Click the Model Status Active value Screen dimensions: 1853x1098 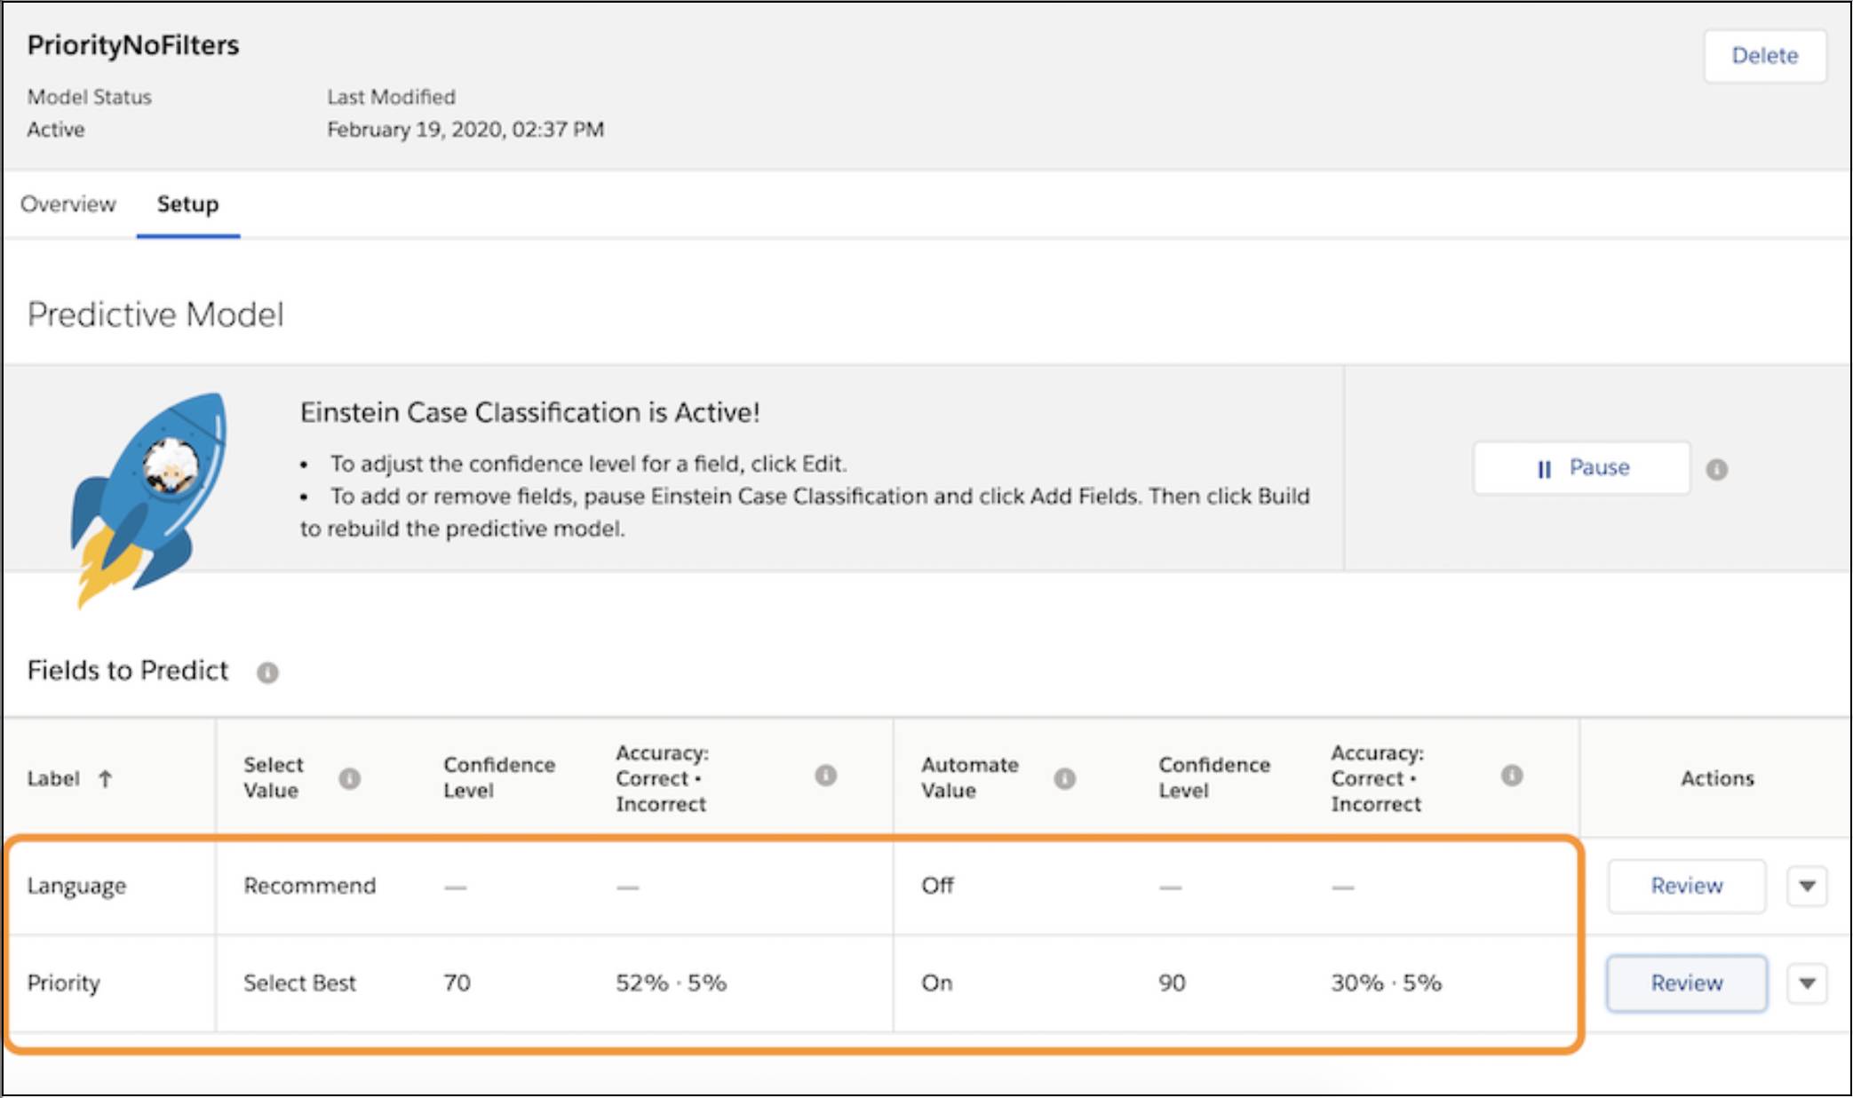pos(56,130)
